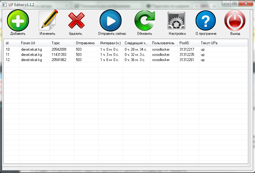
Task: Click the green Добавить plus icon
Action: [x=18, y=20]
